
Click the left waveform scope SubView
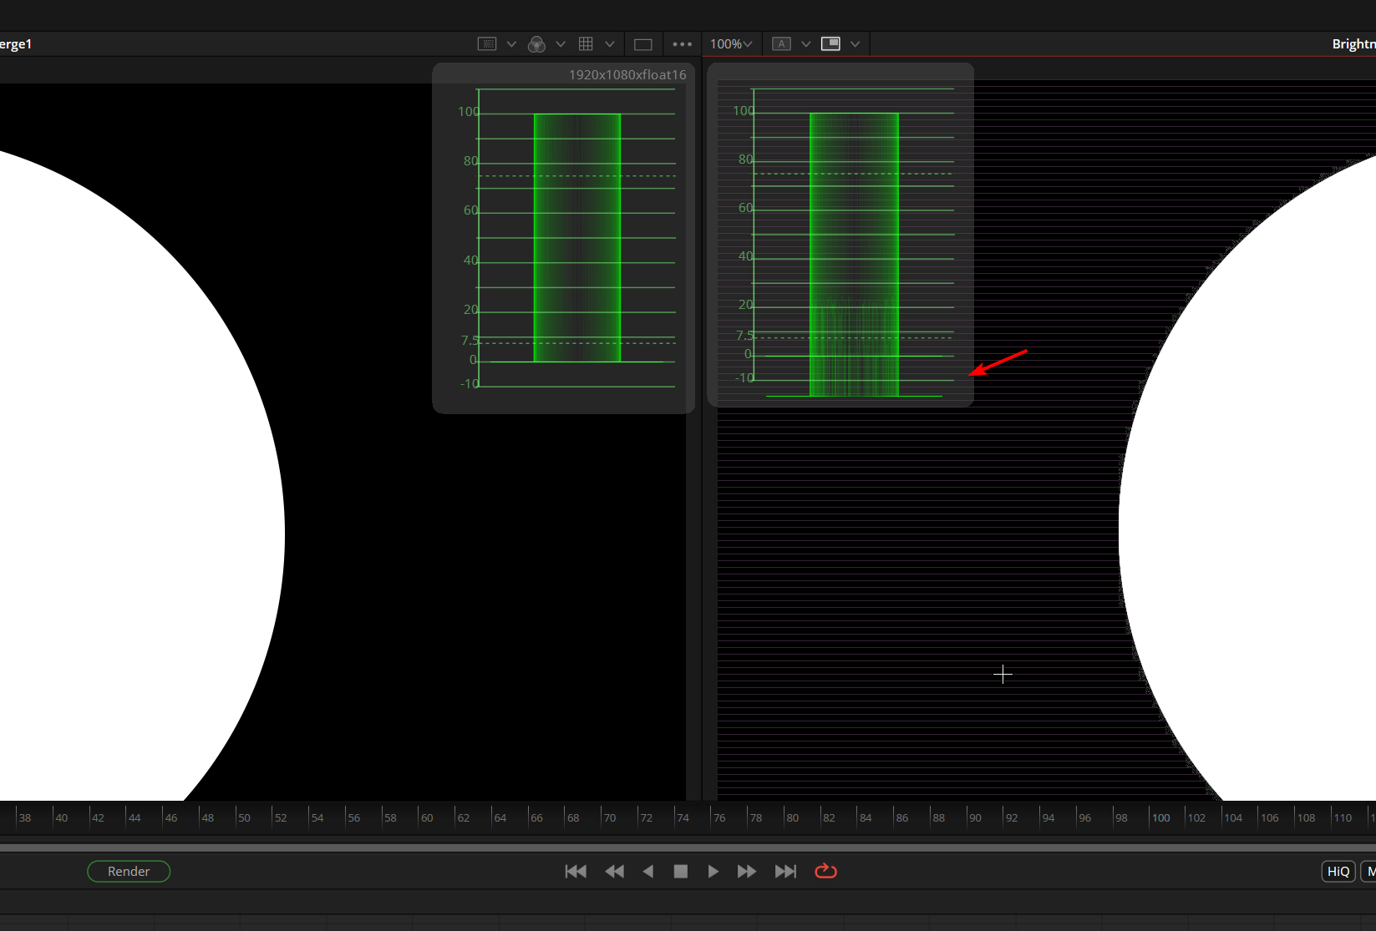tap(564, 238)
